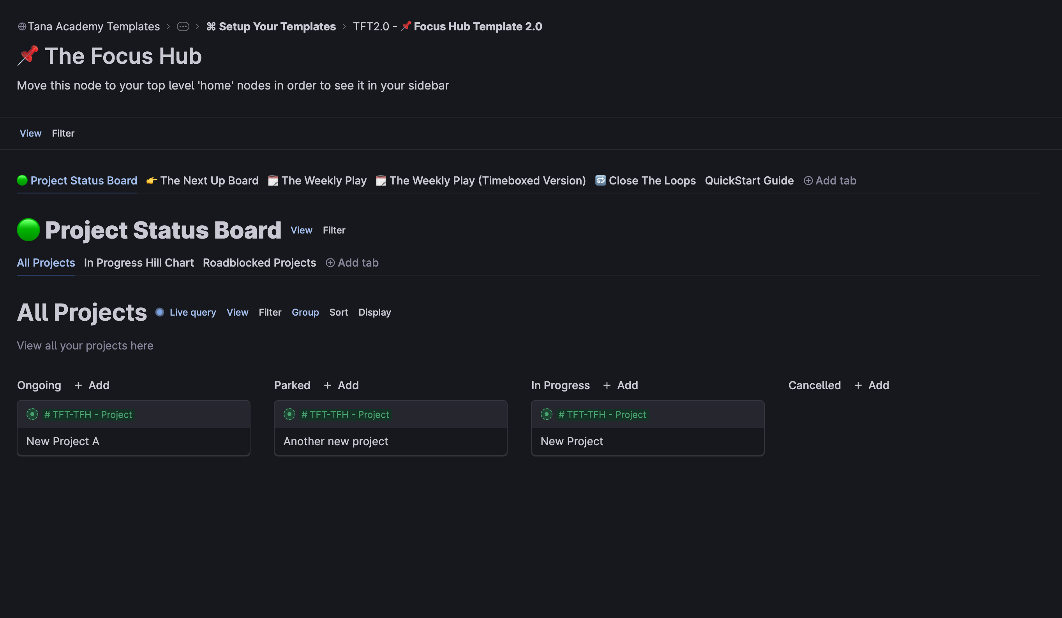Open the Close The Loops tab

[x=651, y=181]
